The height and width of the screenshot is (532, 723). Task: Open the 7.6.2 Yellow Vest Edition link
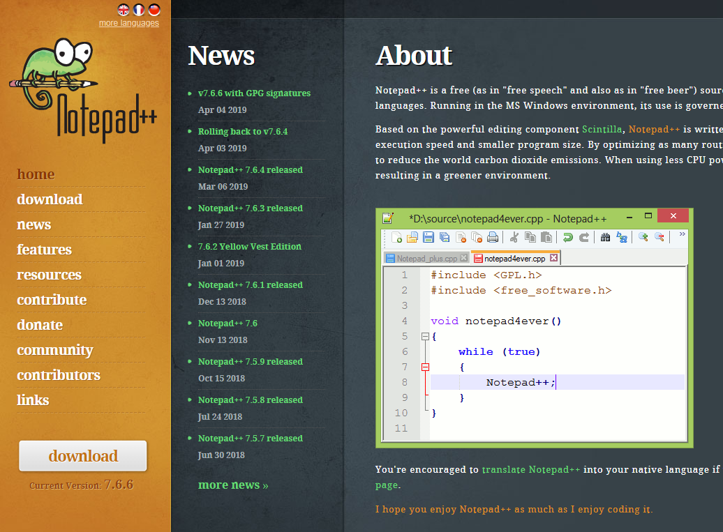tap(249, 246)
